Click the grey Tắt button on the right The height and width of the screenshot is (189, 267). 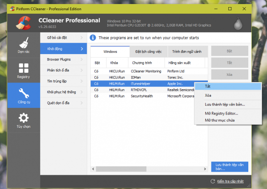point(230,63)
